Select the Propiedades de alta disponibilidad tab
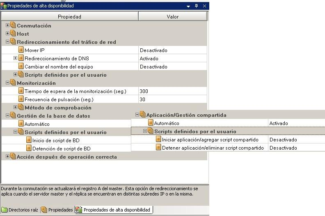Screen dimensions: 325x216 [114, 210]
